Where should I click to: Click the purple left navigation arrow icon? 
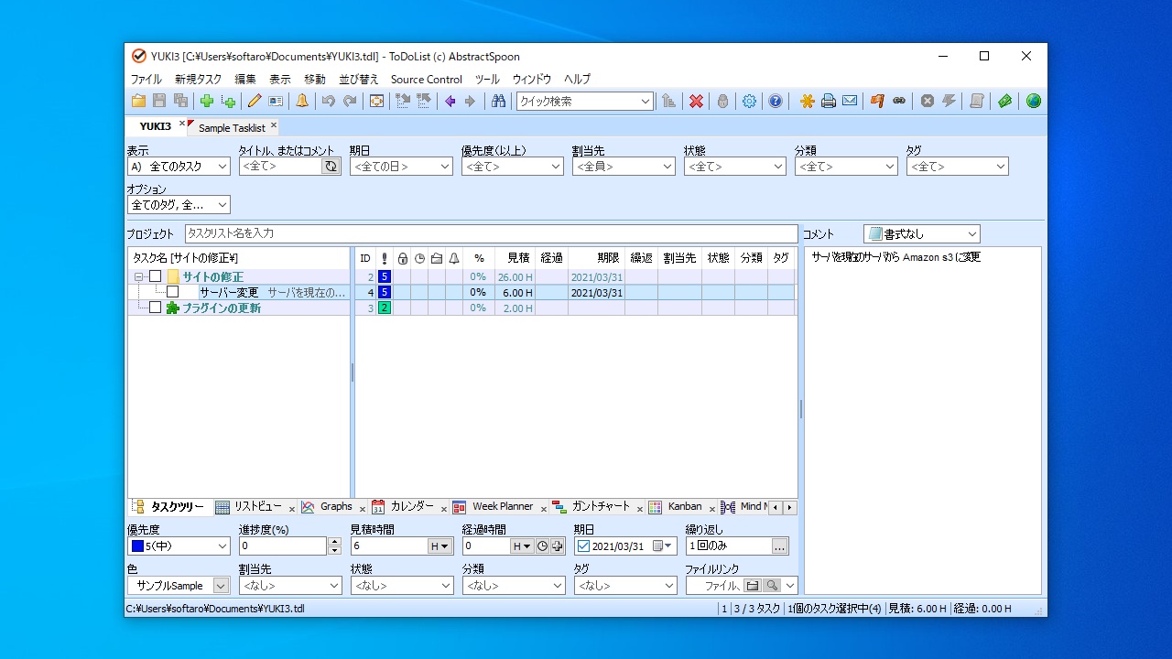pyautogui.click(x=450, y=101)
